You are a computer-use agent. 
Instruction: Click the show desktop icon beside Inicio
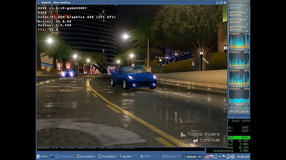(52, 156)
